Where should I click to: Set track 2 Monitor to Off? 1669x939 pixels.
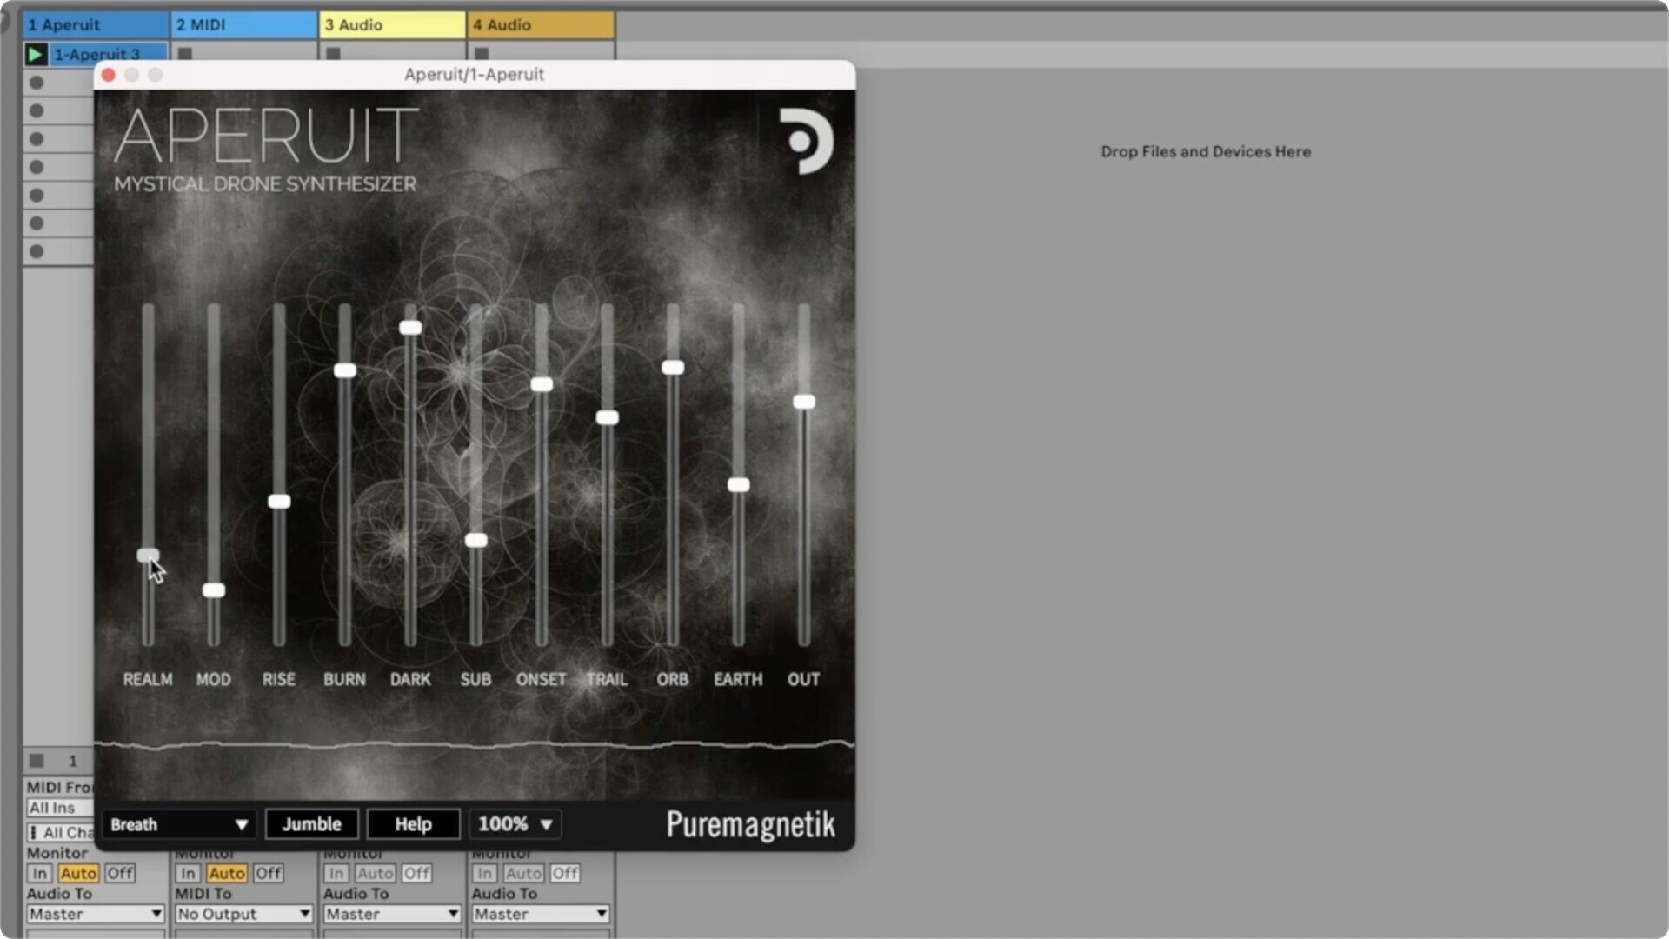click(x=269, y=873)
